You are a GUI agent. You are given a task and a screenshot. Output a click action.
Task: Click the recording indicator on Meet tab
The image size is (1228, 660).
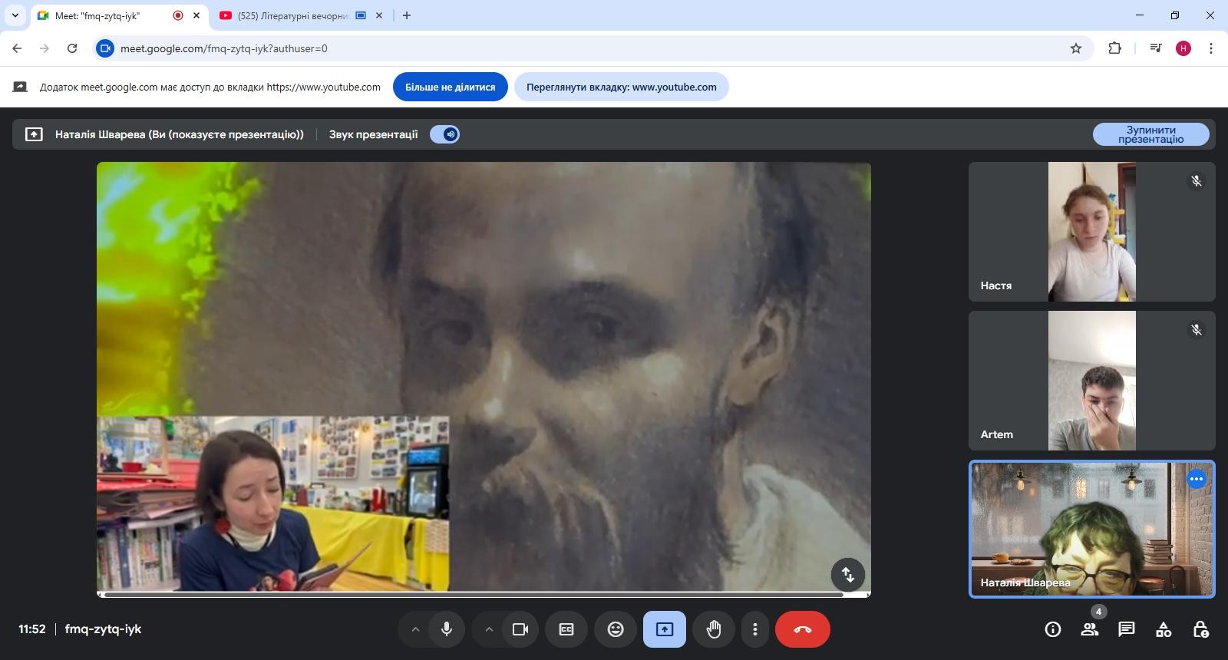178,15
